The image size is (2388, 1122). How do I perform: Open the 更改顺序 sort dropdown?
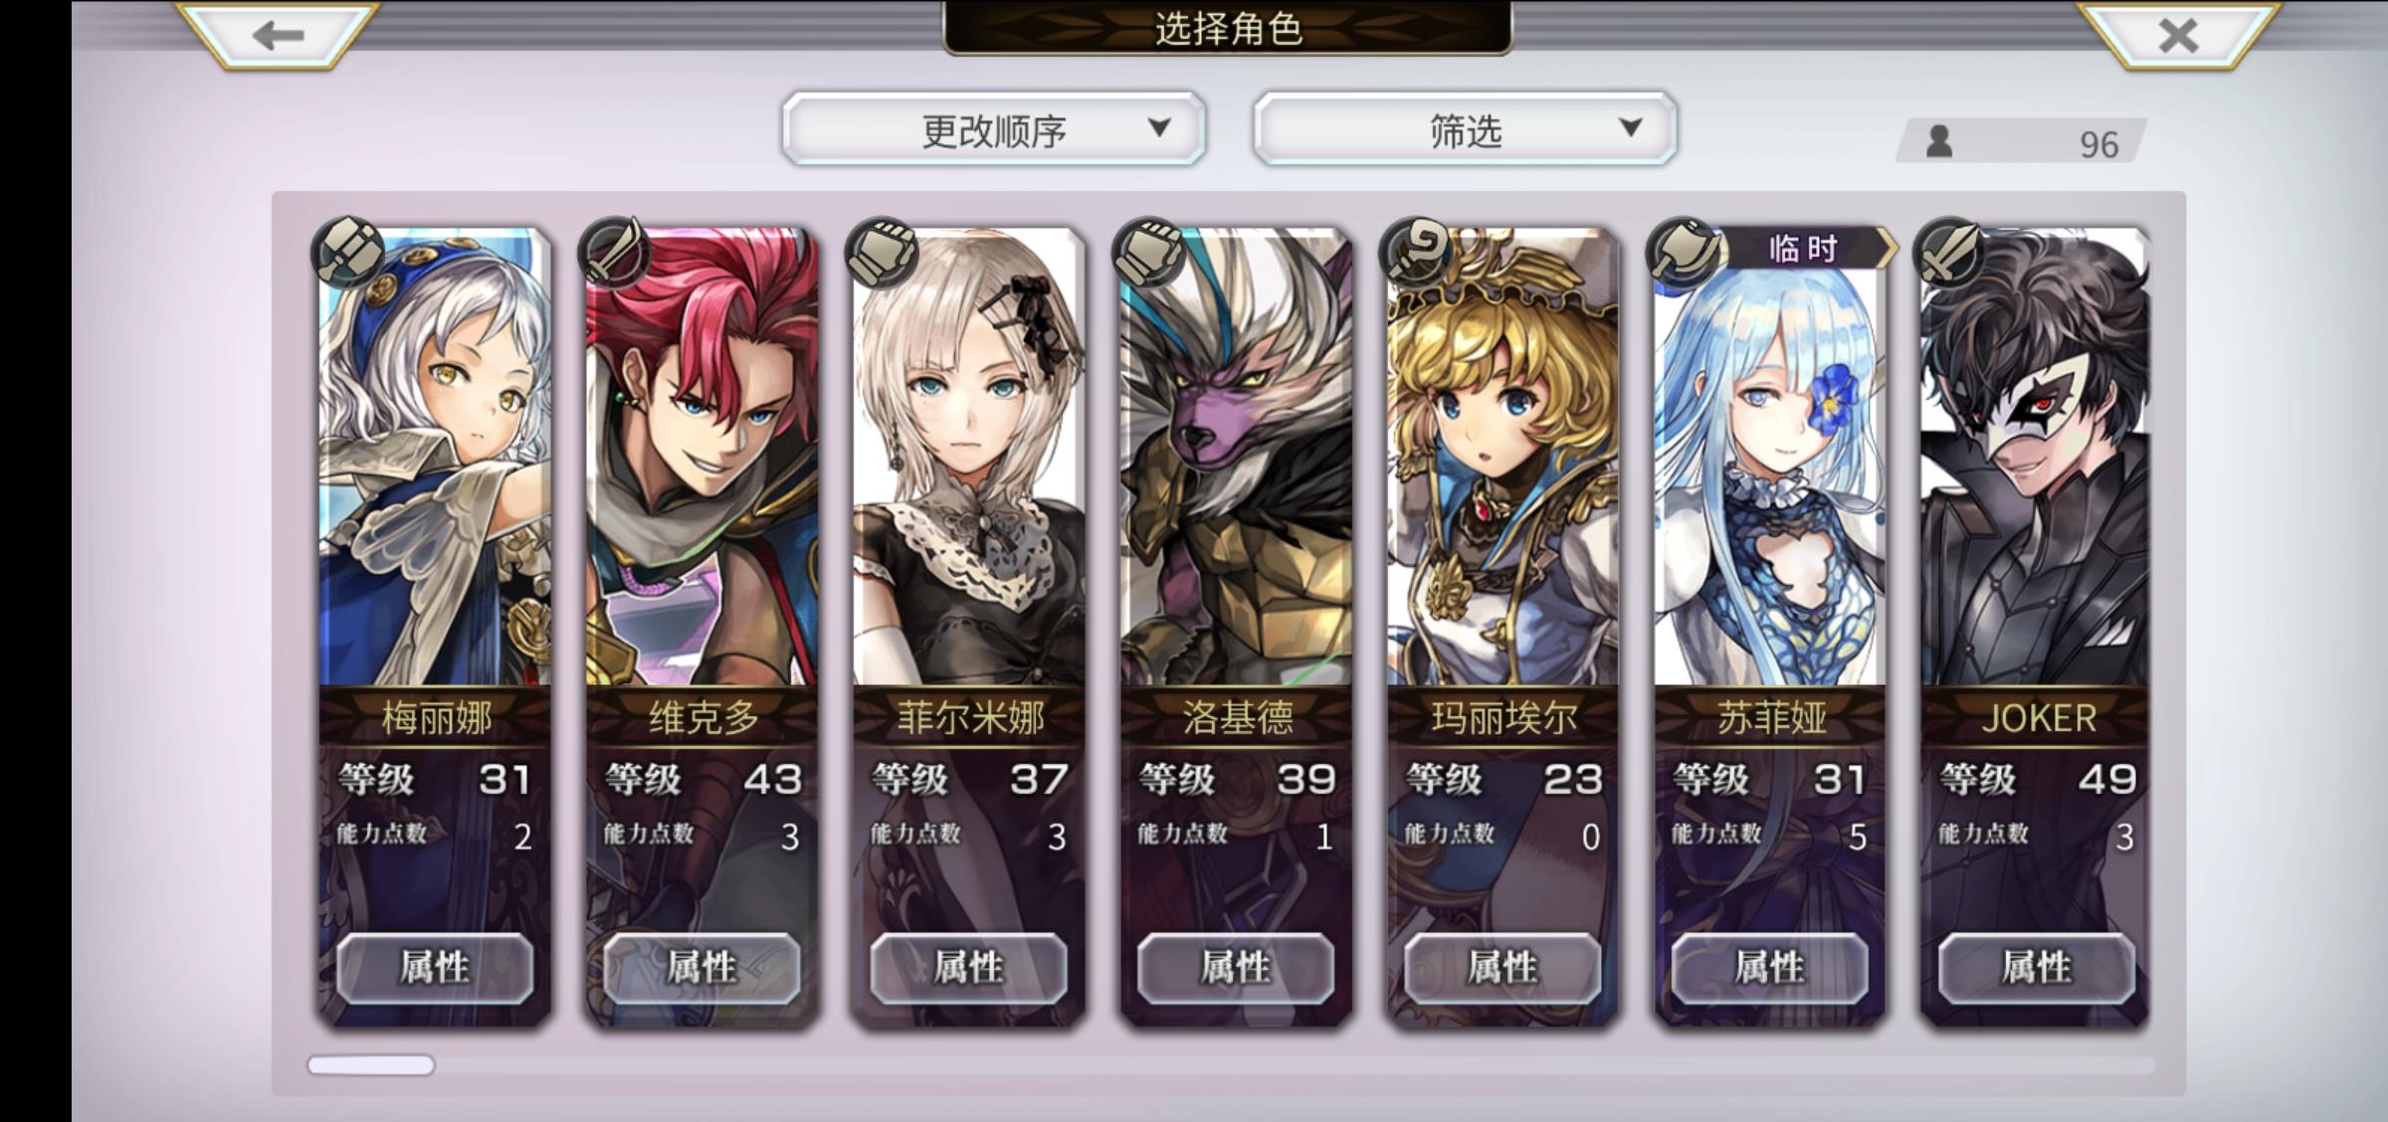coord(994,129)
